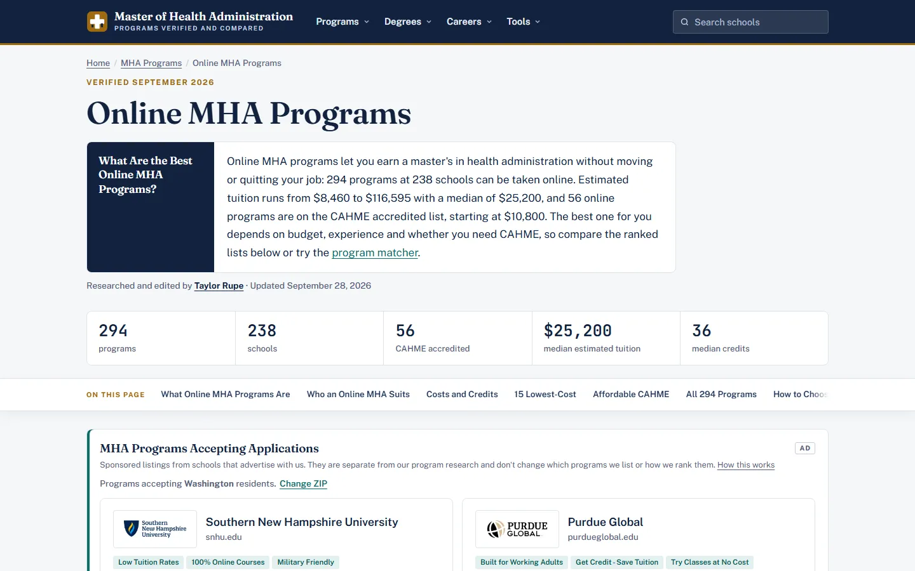Click the AD badge label
This screenshot has height=571, width=915.
(x=805, y=448)
